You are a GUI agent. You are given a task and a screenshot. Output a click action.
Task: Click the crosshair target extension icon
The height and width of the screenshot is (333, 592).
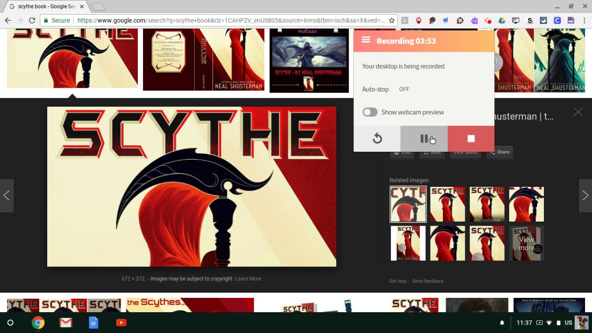(460, 20)
